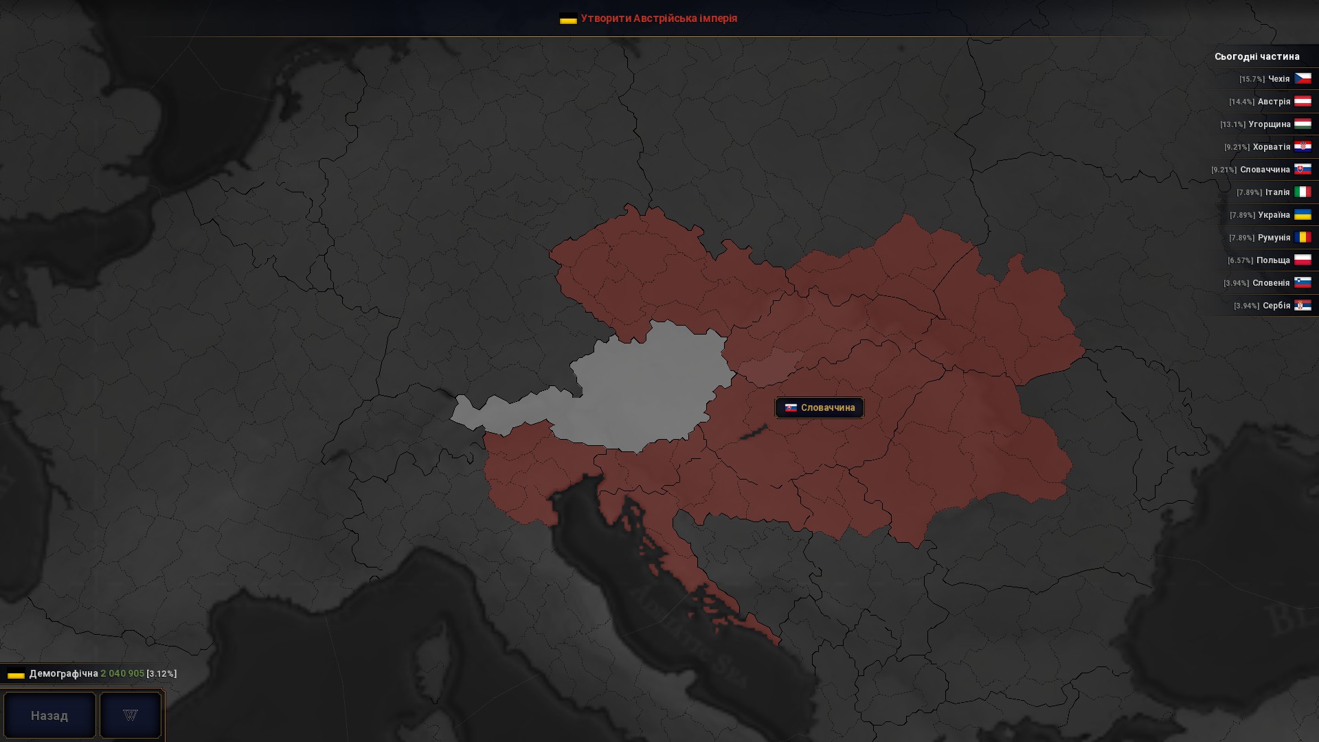Click the Утворити Австрійська імперія title
This screenshot has height=742, width=1319.
coord(658,19)
